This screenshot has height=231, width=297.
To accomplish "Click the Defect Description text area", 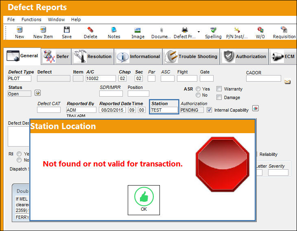I will tap(19, 136).
